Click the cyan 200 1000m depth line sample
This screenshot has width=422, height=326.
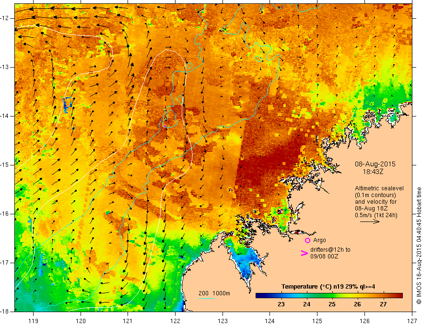click(x=206, y=298)
